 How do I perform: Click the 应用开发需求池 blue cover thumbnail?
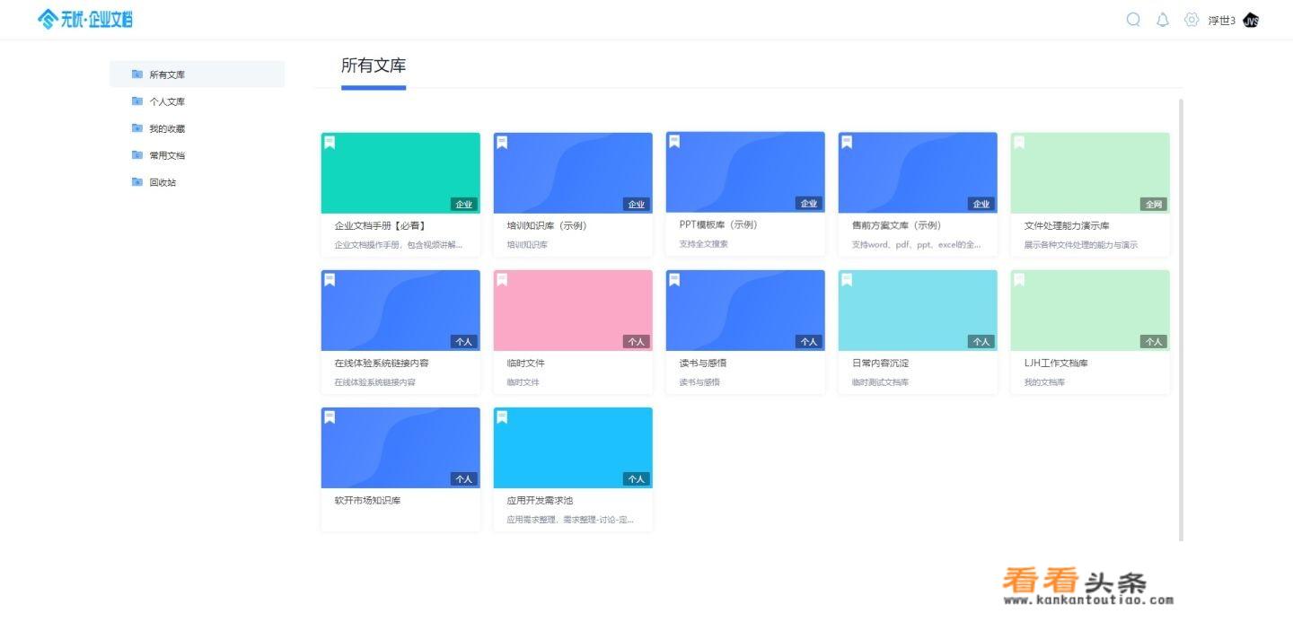click(573, 448)
